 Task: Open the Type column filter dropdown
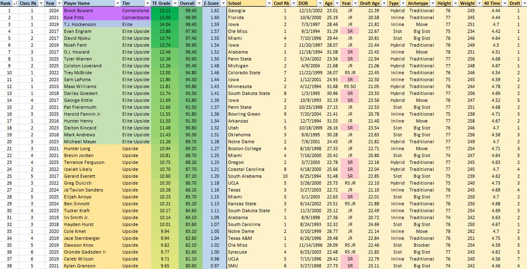(402, 3)
